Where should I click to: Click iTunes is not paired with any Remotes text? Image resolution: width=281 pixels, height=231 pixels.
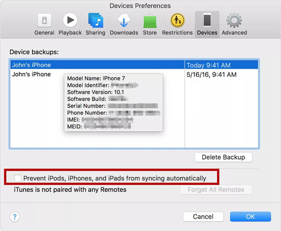click(x=70, y=190)
